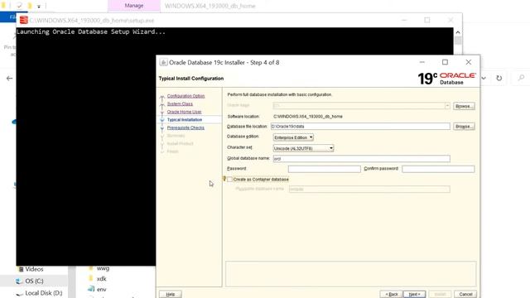Open the Character set dropdown

(303, 148)
